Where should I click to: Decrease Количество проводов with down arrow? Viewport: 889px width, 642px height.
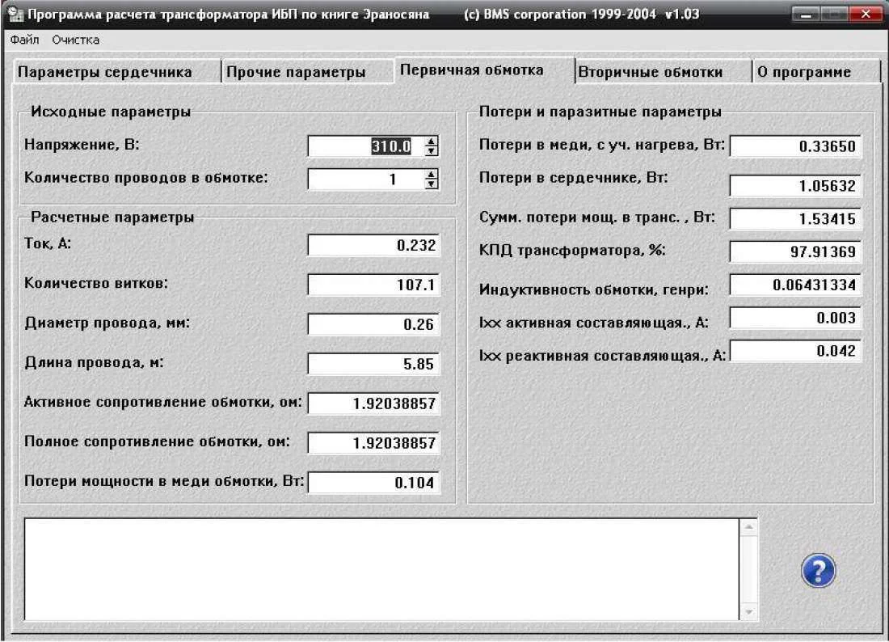pos(432,184)
